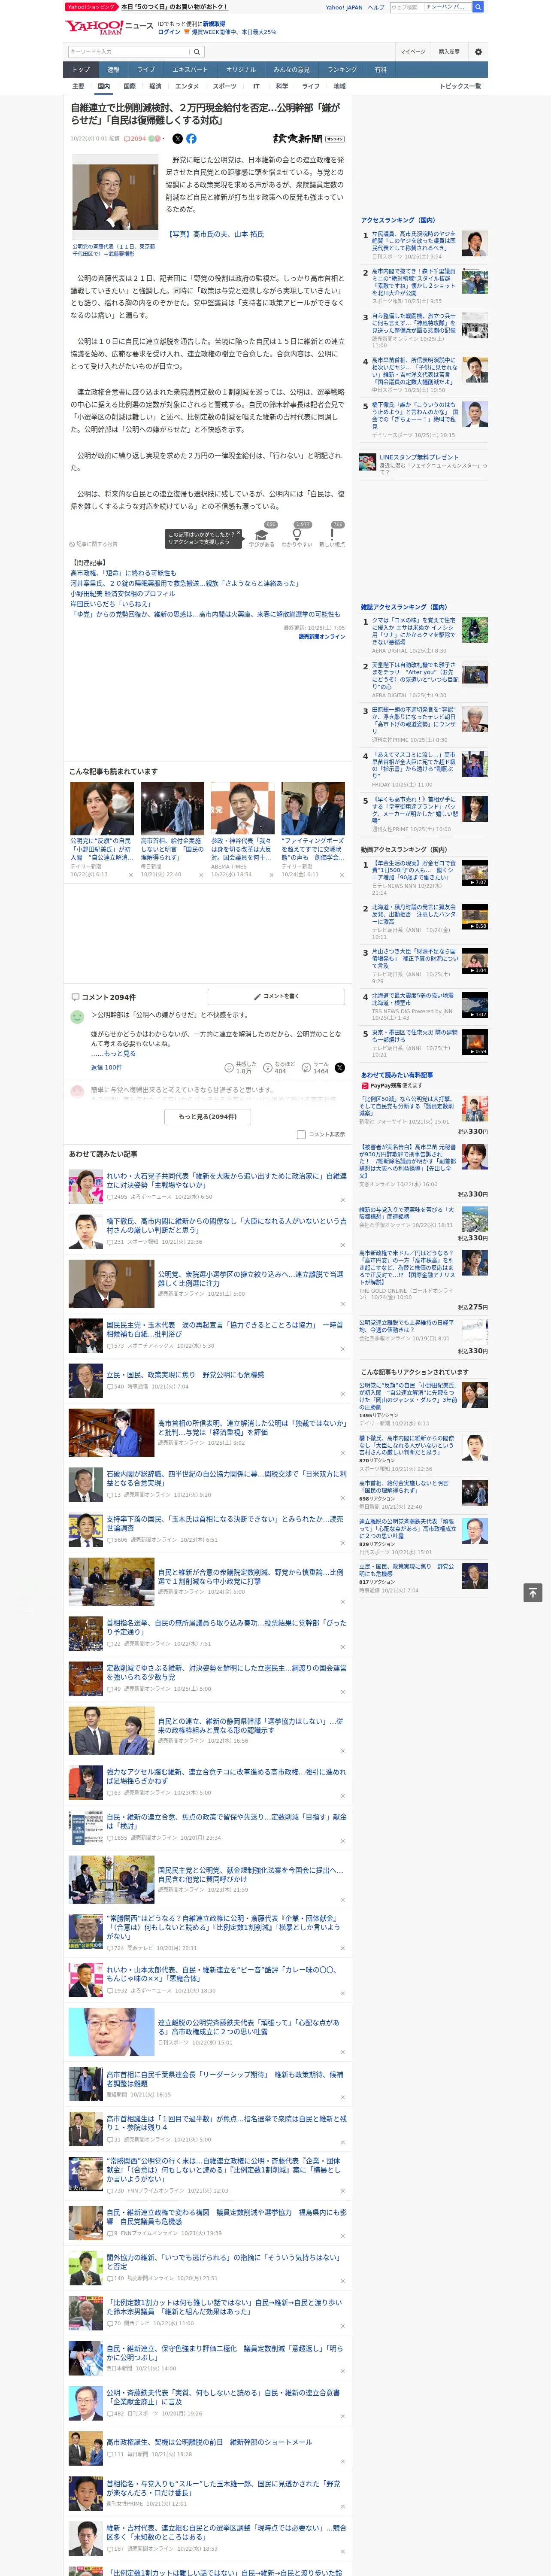Screen dimensions: 551x2576
Task: Open マイページ link
Action: (x=413, y=52)
